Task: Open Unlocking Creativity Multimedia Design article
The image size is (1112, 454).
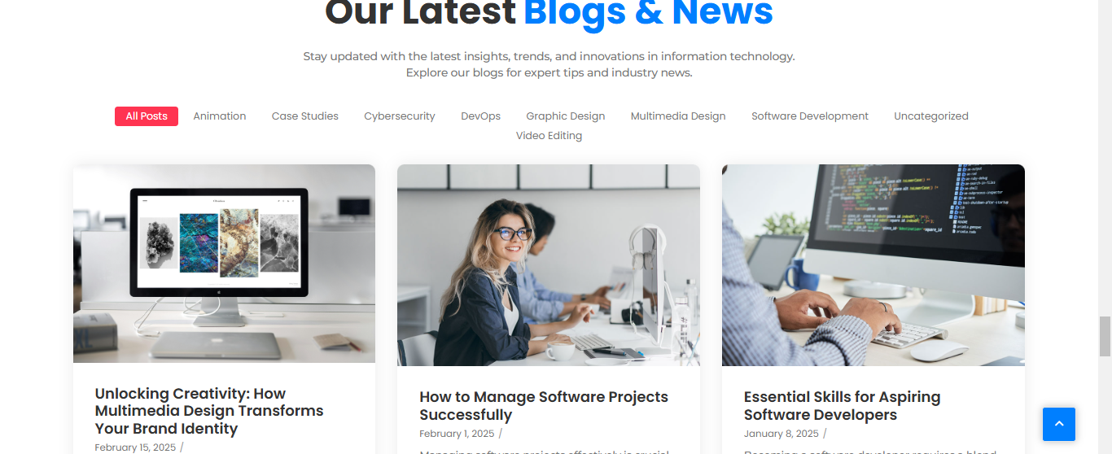Action: [x=209, y=411]
